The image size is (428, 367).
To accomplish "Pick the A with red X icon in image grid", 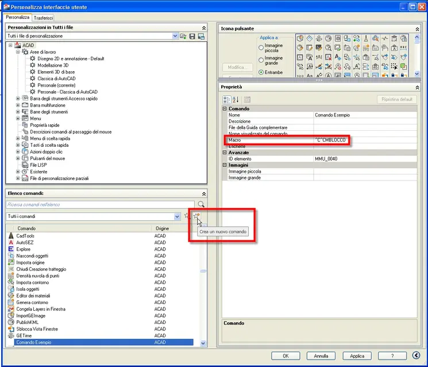I will [x=329, y=57].
